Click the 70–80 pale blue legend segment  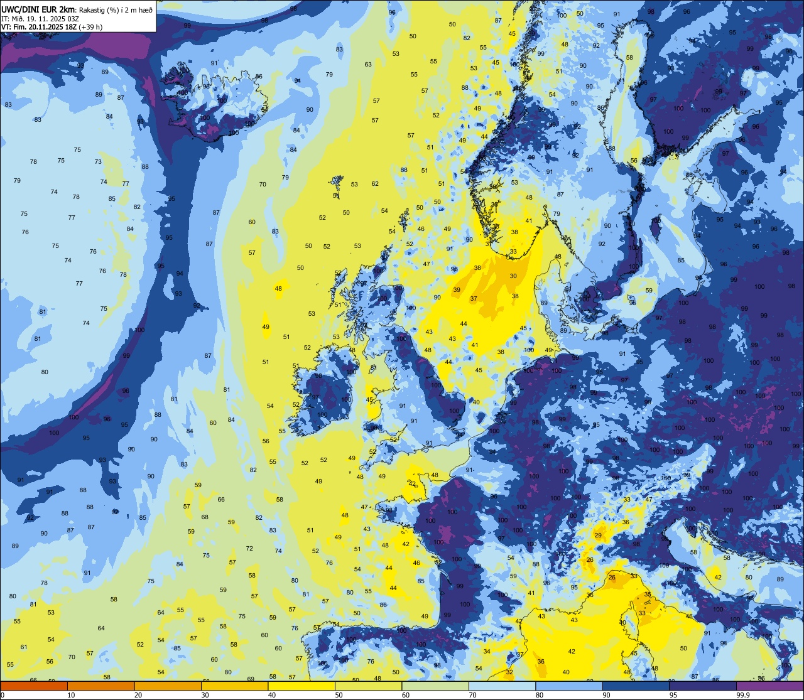point(502,686)
